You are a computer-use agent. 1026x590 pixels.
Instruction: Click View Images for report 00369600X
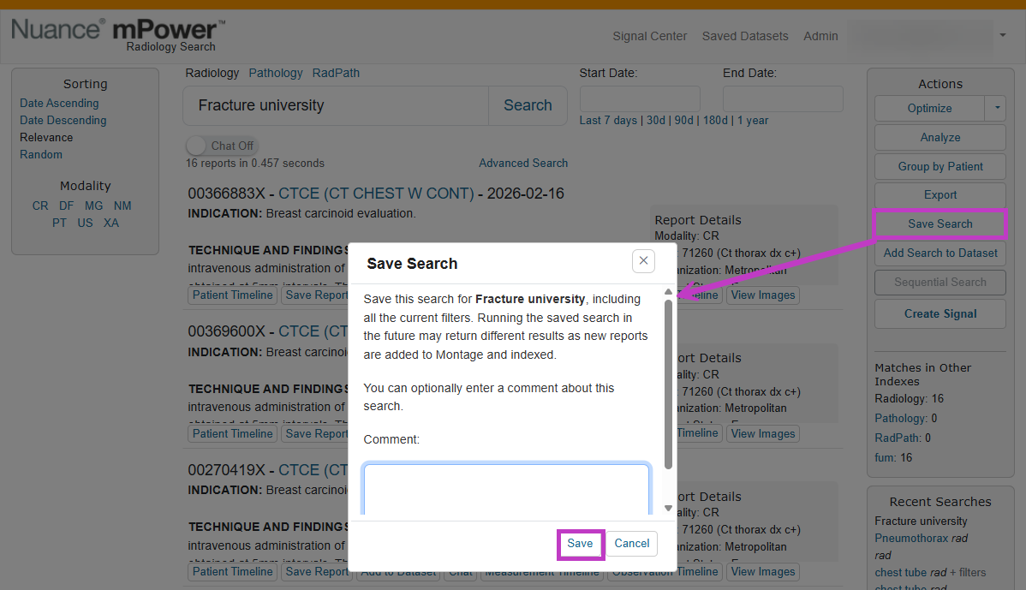click(x=763, y=433)
